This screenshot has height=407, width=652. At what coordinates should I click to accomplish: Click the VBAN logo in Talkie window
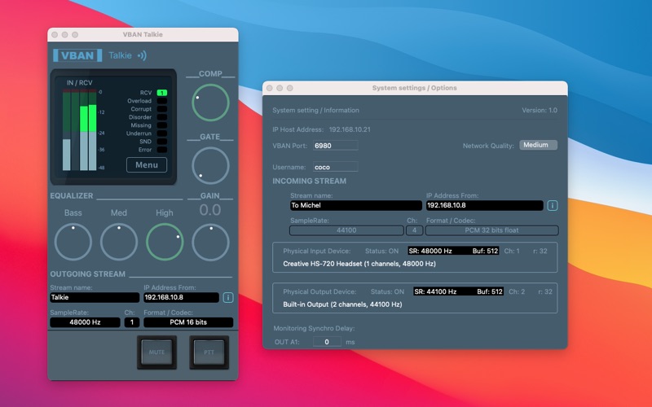click(x=77, y=55)
